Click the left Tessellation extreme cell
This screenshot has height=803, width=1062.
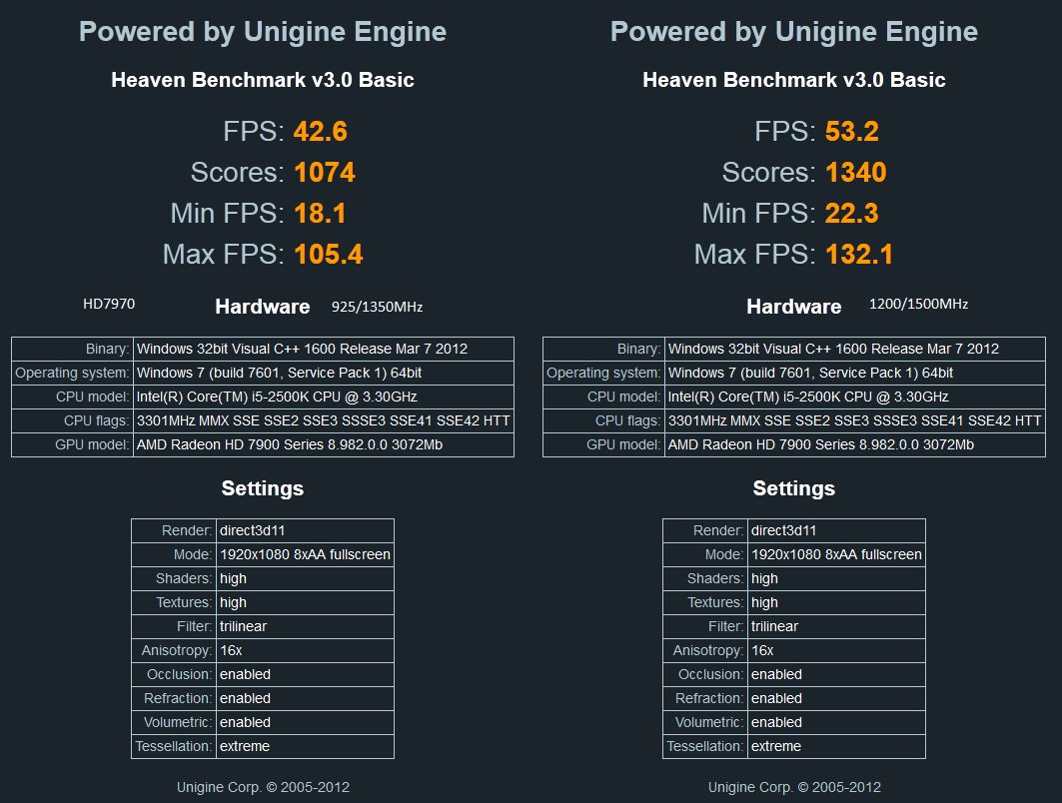pyautogui.click(x=305, y=746)
